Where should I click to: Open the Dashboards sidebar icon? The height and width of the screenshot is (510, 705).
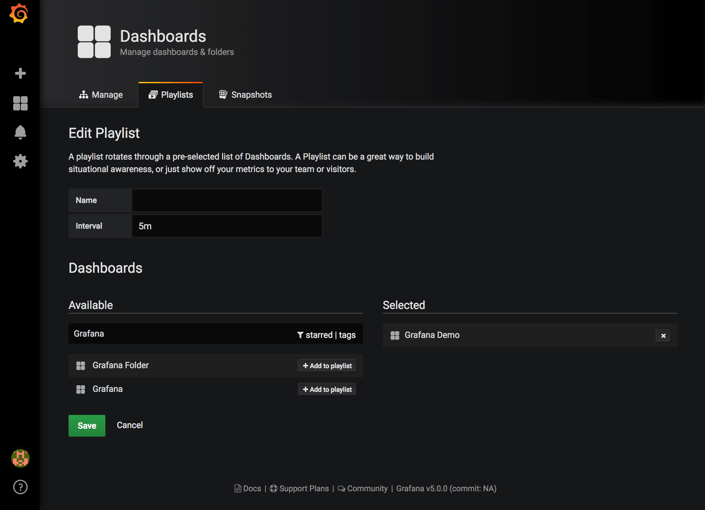[x=20, y=103]
